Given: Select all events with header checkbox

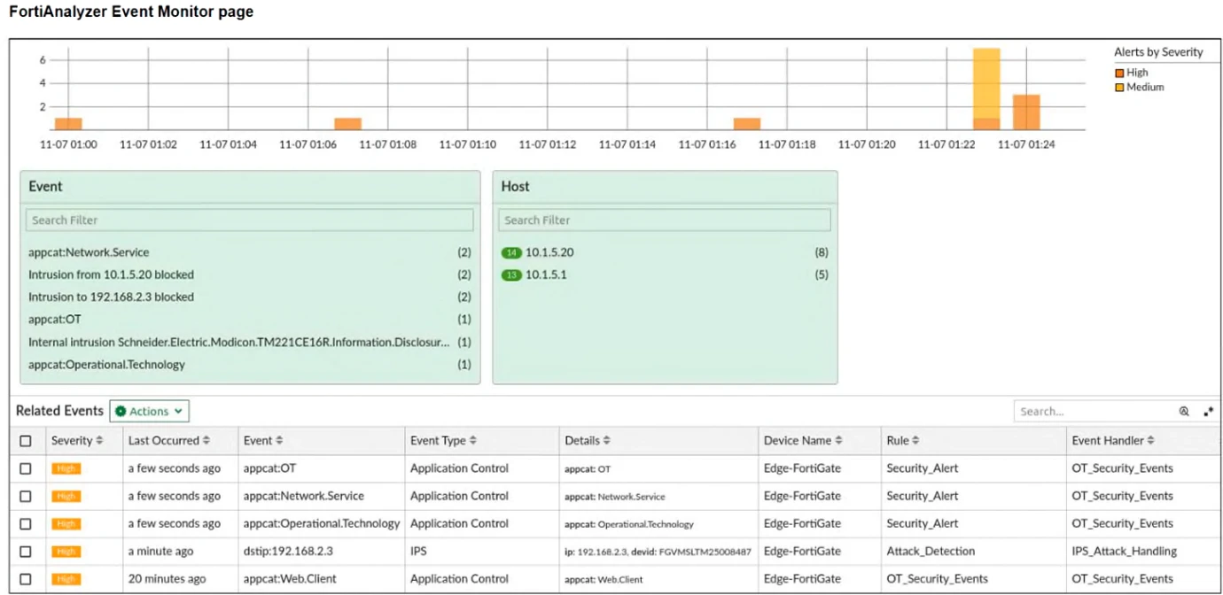Looking at the screenshot, I should point(26,441).
